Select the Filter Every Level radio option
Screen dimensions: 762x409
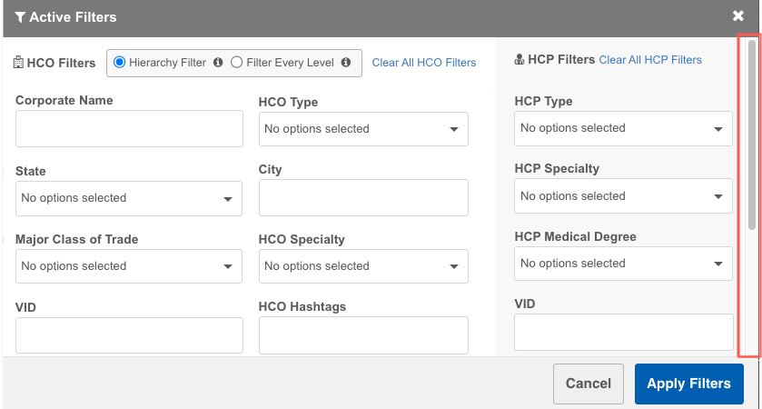[x=237, y=63]
